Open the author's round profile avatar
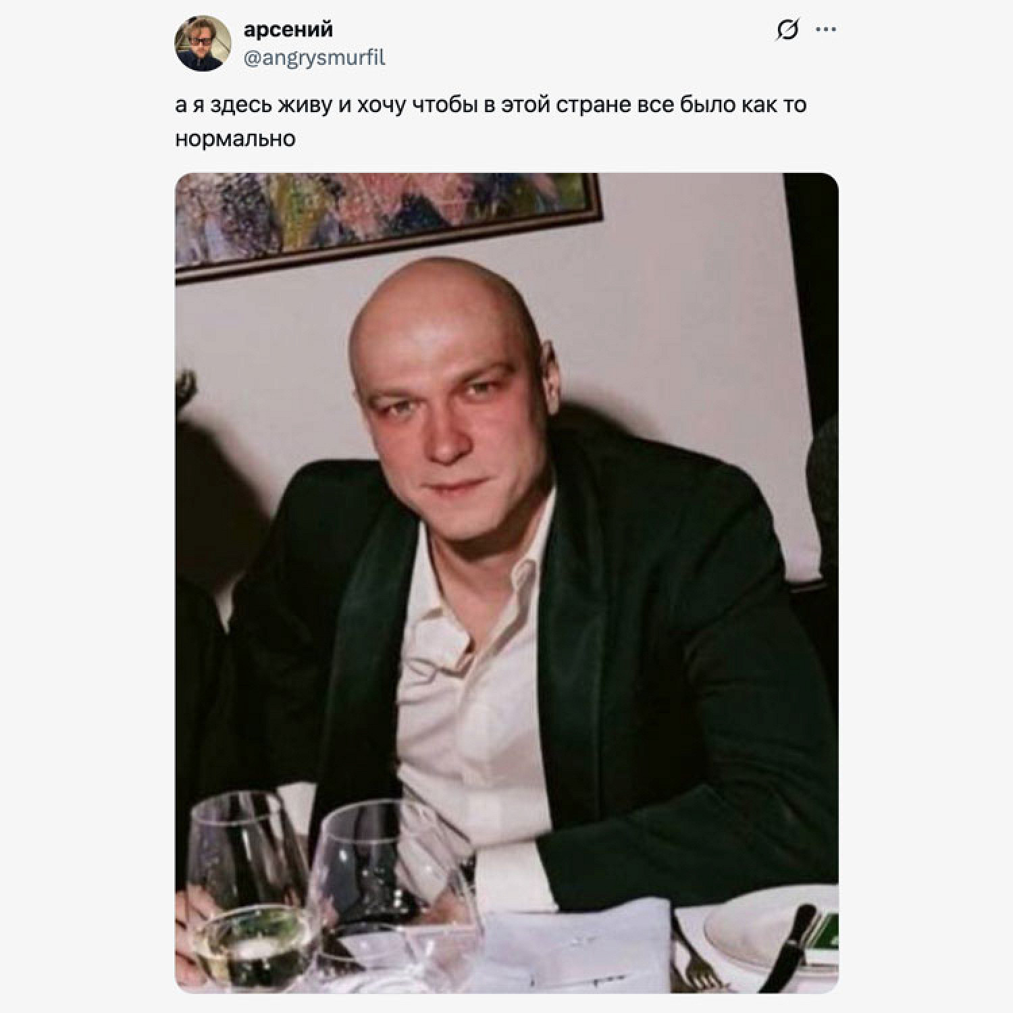Screen dimensions: 1013x1013 pyautogui.click(x=203, y=43)
